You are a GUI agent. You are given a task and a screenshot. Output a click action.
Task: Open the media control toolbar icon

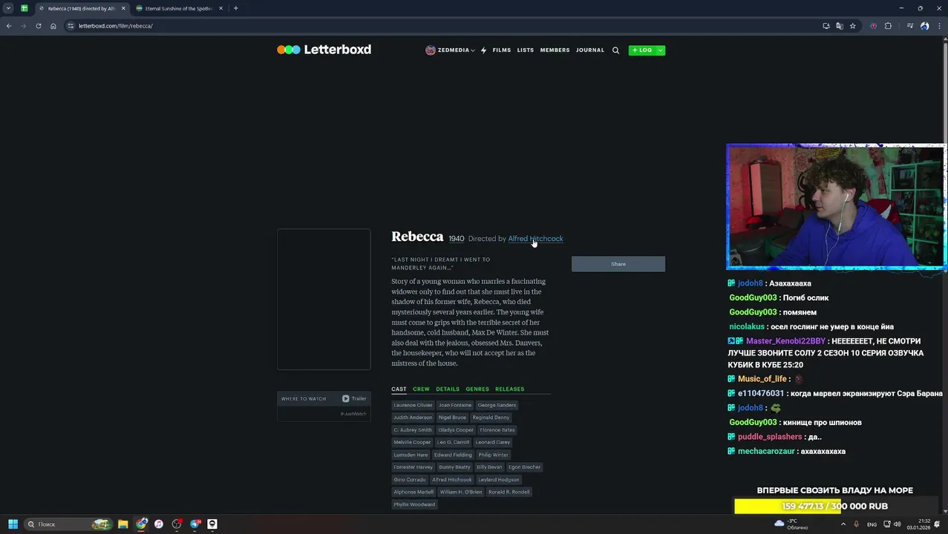(910, 26)
